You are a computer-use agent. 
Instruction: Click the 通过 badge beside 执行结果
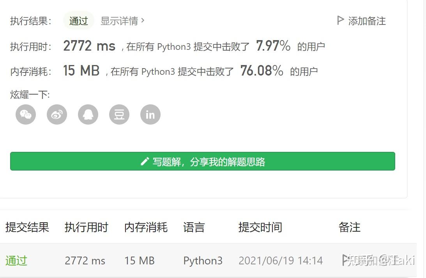(x=78, y=21)
